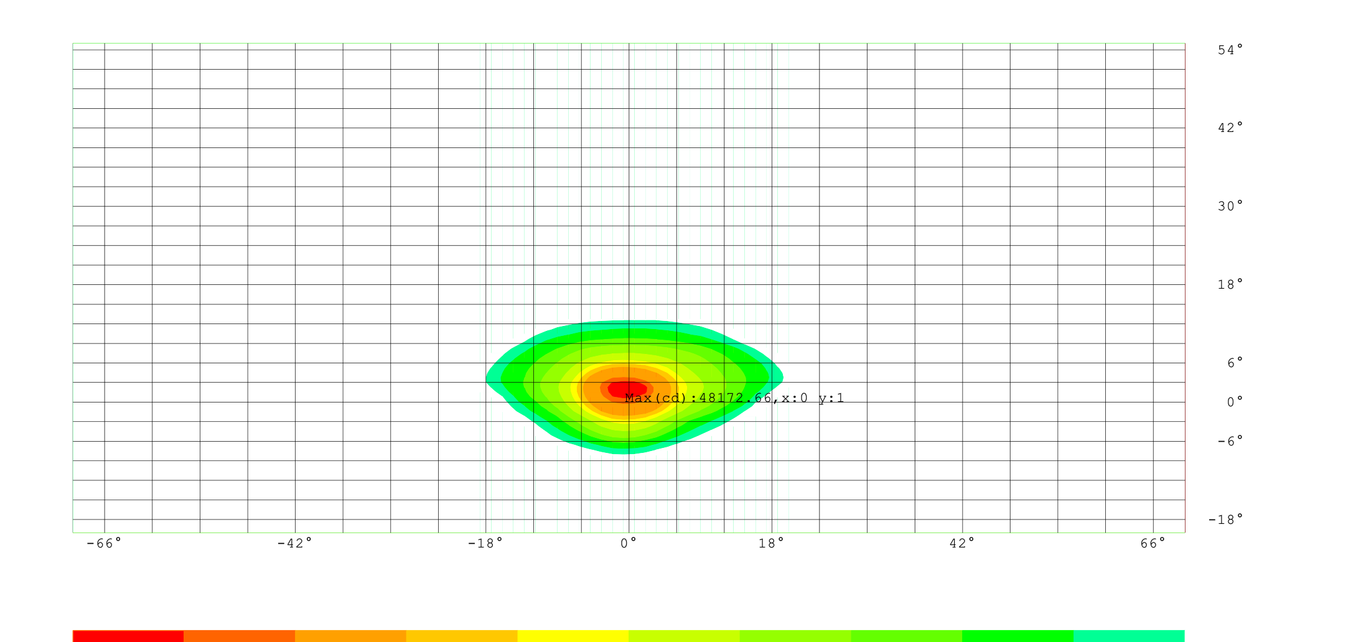Click the dark orange legend swatch
Viewport: 1361px width, 642px height.
[239, 636]
